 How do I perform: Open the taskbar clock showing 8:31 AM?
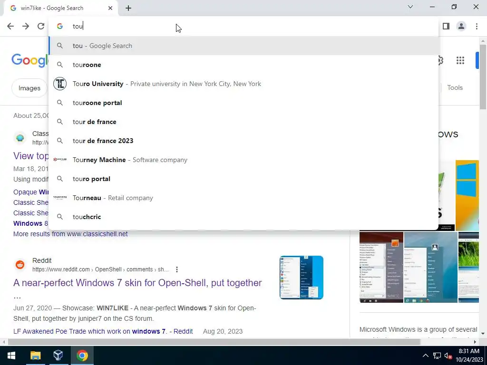click(x=469, y=355)
